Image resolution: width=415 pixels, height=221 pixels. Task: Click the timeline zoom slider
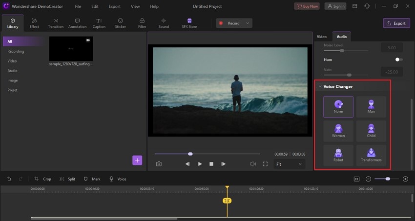[x=388, y=179]
